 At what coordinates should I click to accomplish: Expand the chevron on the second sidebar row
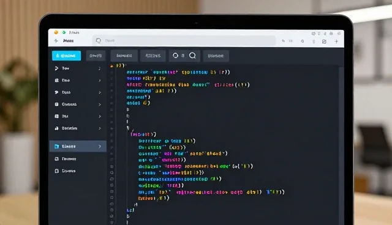tap(99, 81)
